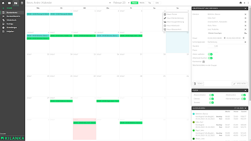Image resolution: width=251 pixels, height=141 pixels.
Task: Remove client Götz, Karl from list
Action: point(246,18)
